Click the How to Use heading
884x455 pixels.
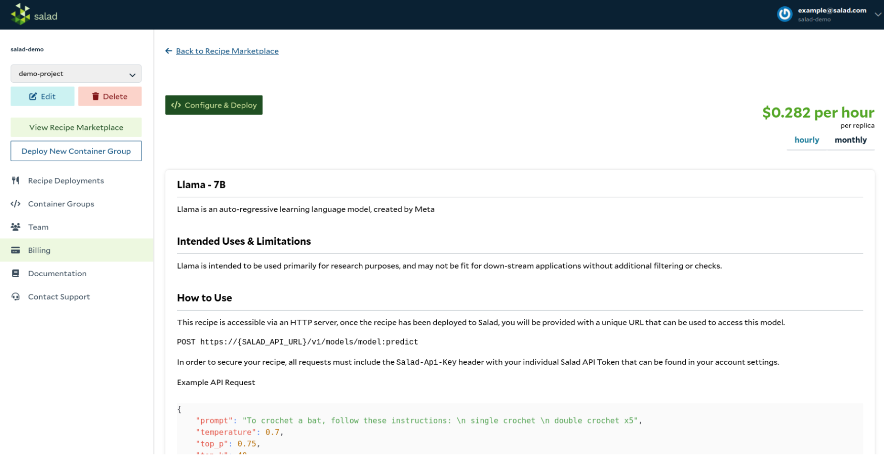[205, 298]
